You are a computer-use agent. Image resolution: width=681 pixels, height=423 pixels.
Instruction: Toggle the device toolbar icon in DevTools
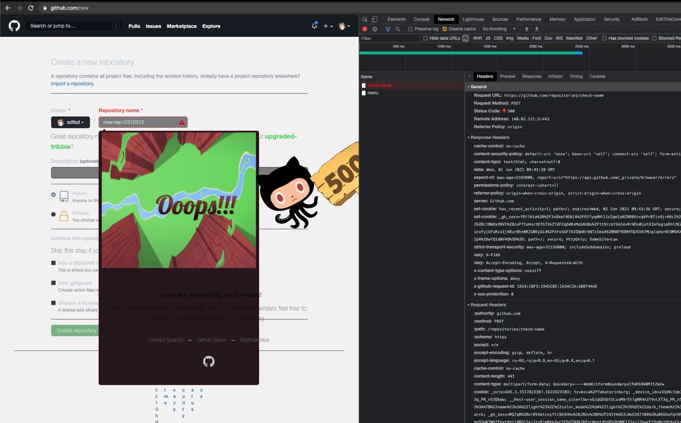(375, 19)
